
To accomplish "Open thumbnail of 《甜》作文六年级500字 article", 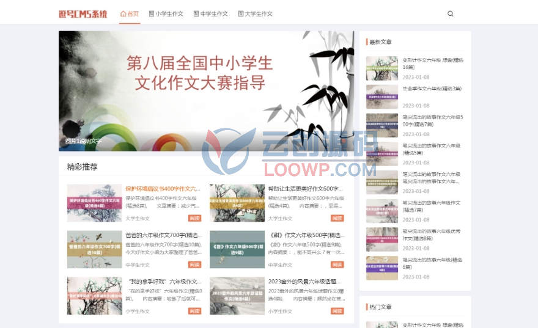I will click(x=237, y=249).
